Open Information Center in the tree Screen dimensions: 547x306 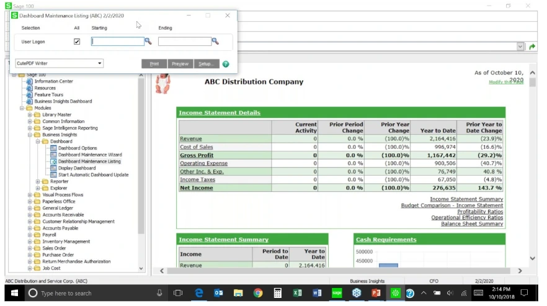pos(54,81)
